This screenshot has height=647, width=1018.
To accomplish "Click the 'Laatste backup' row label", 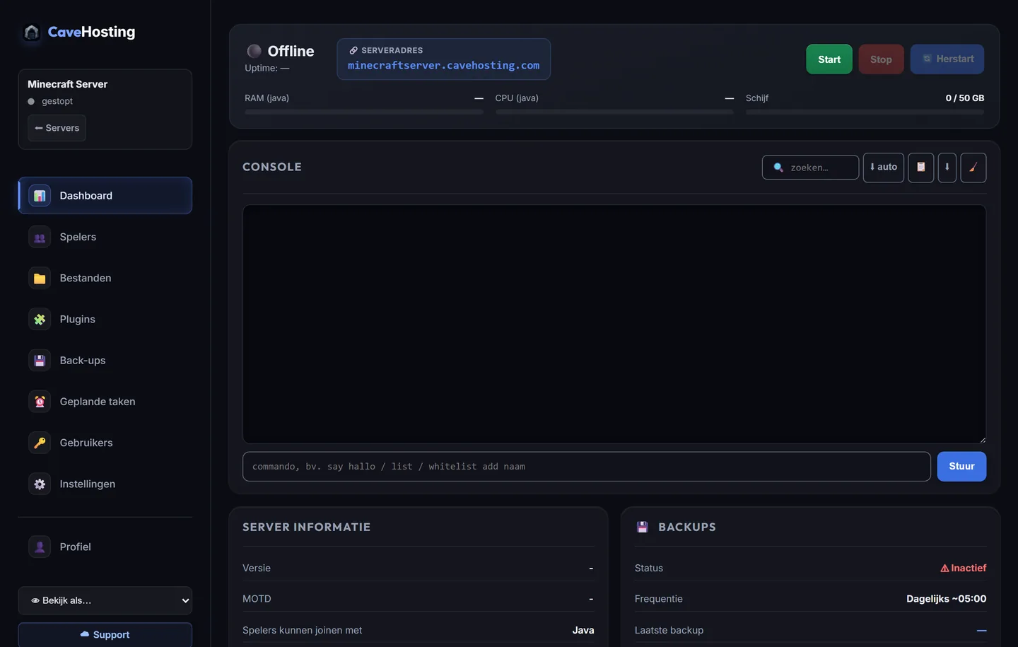I will click(669, 630).
